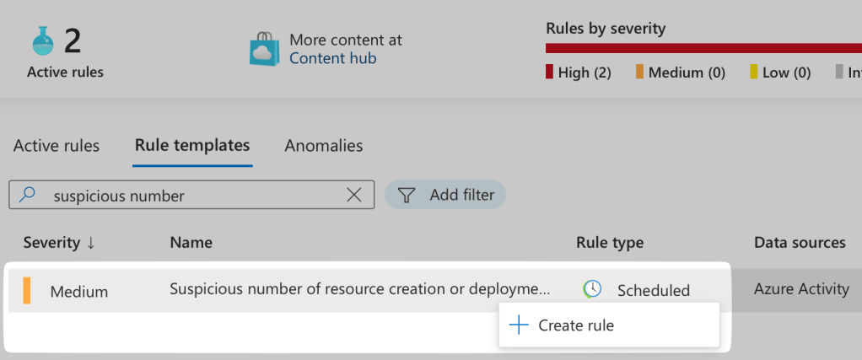Switch to the Active rules tab
The height and width of the screenshot is (360, 862).
click(57, 146)
